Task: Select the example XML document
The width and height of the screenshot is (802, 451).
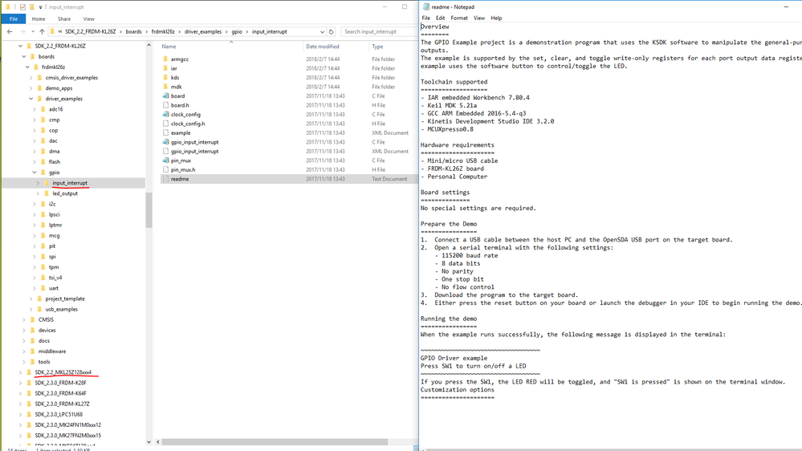Action: (x=181, y=133)
